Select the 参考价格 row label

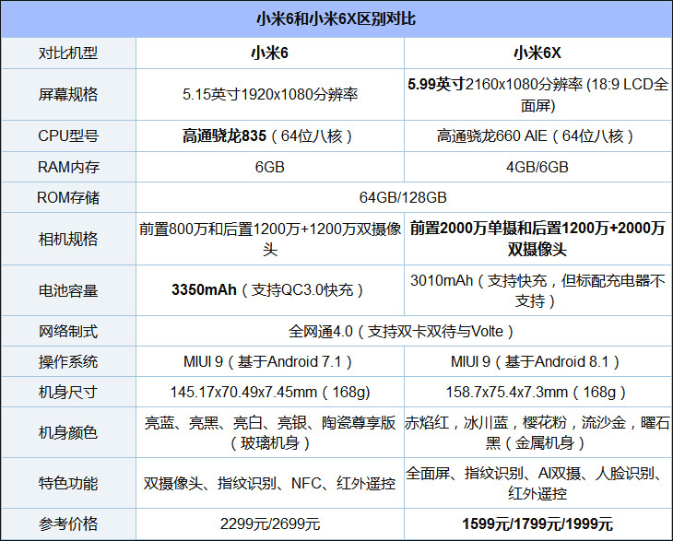click(x=68, y=523)
